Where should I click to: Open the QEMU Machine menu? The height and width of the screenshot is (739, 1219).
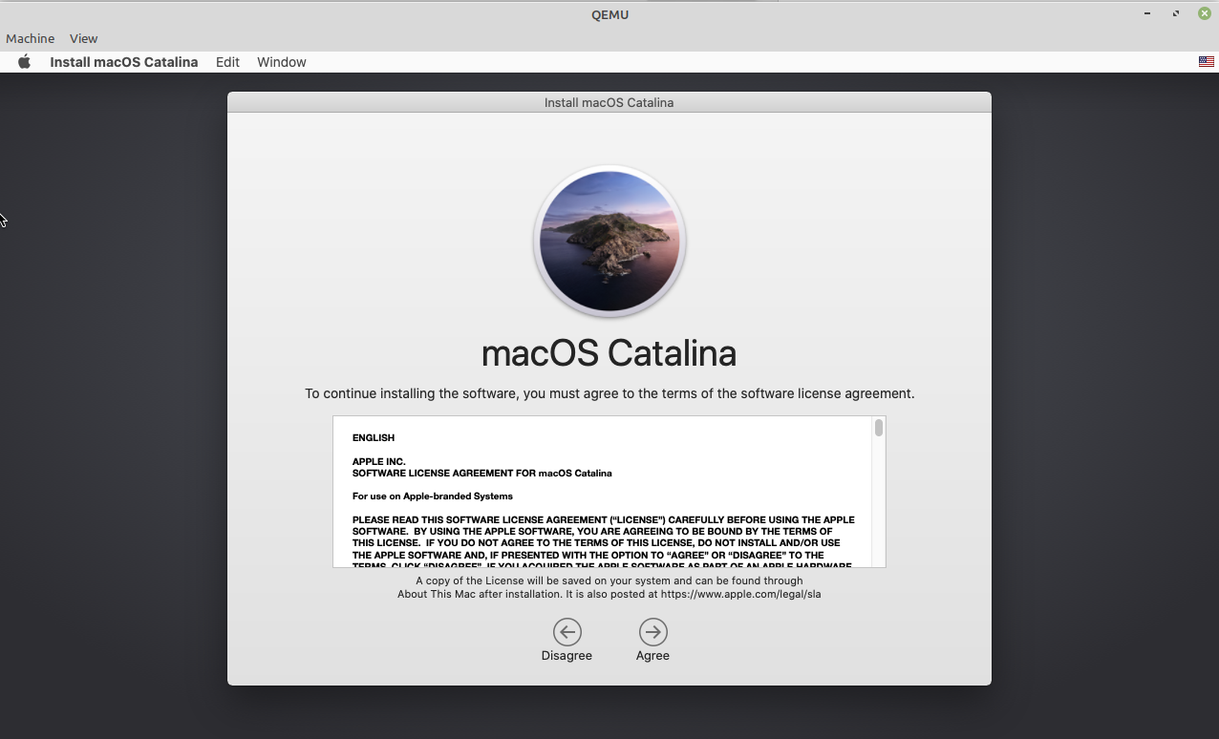coord(30,38)
